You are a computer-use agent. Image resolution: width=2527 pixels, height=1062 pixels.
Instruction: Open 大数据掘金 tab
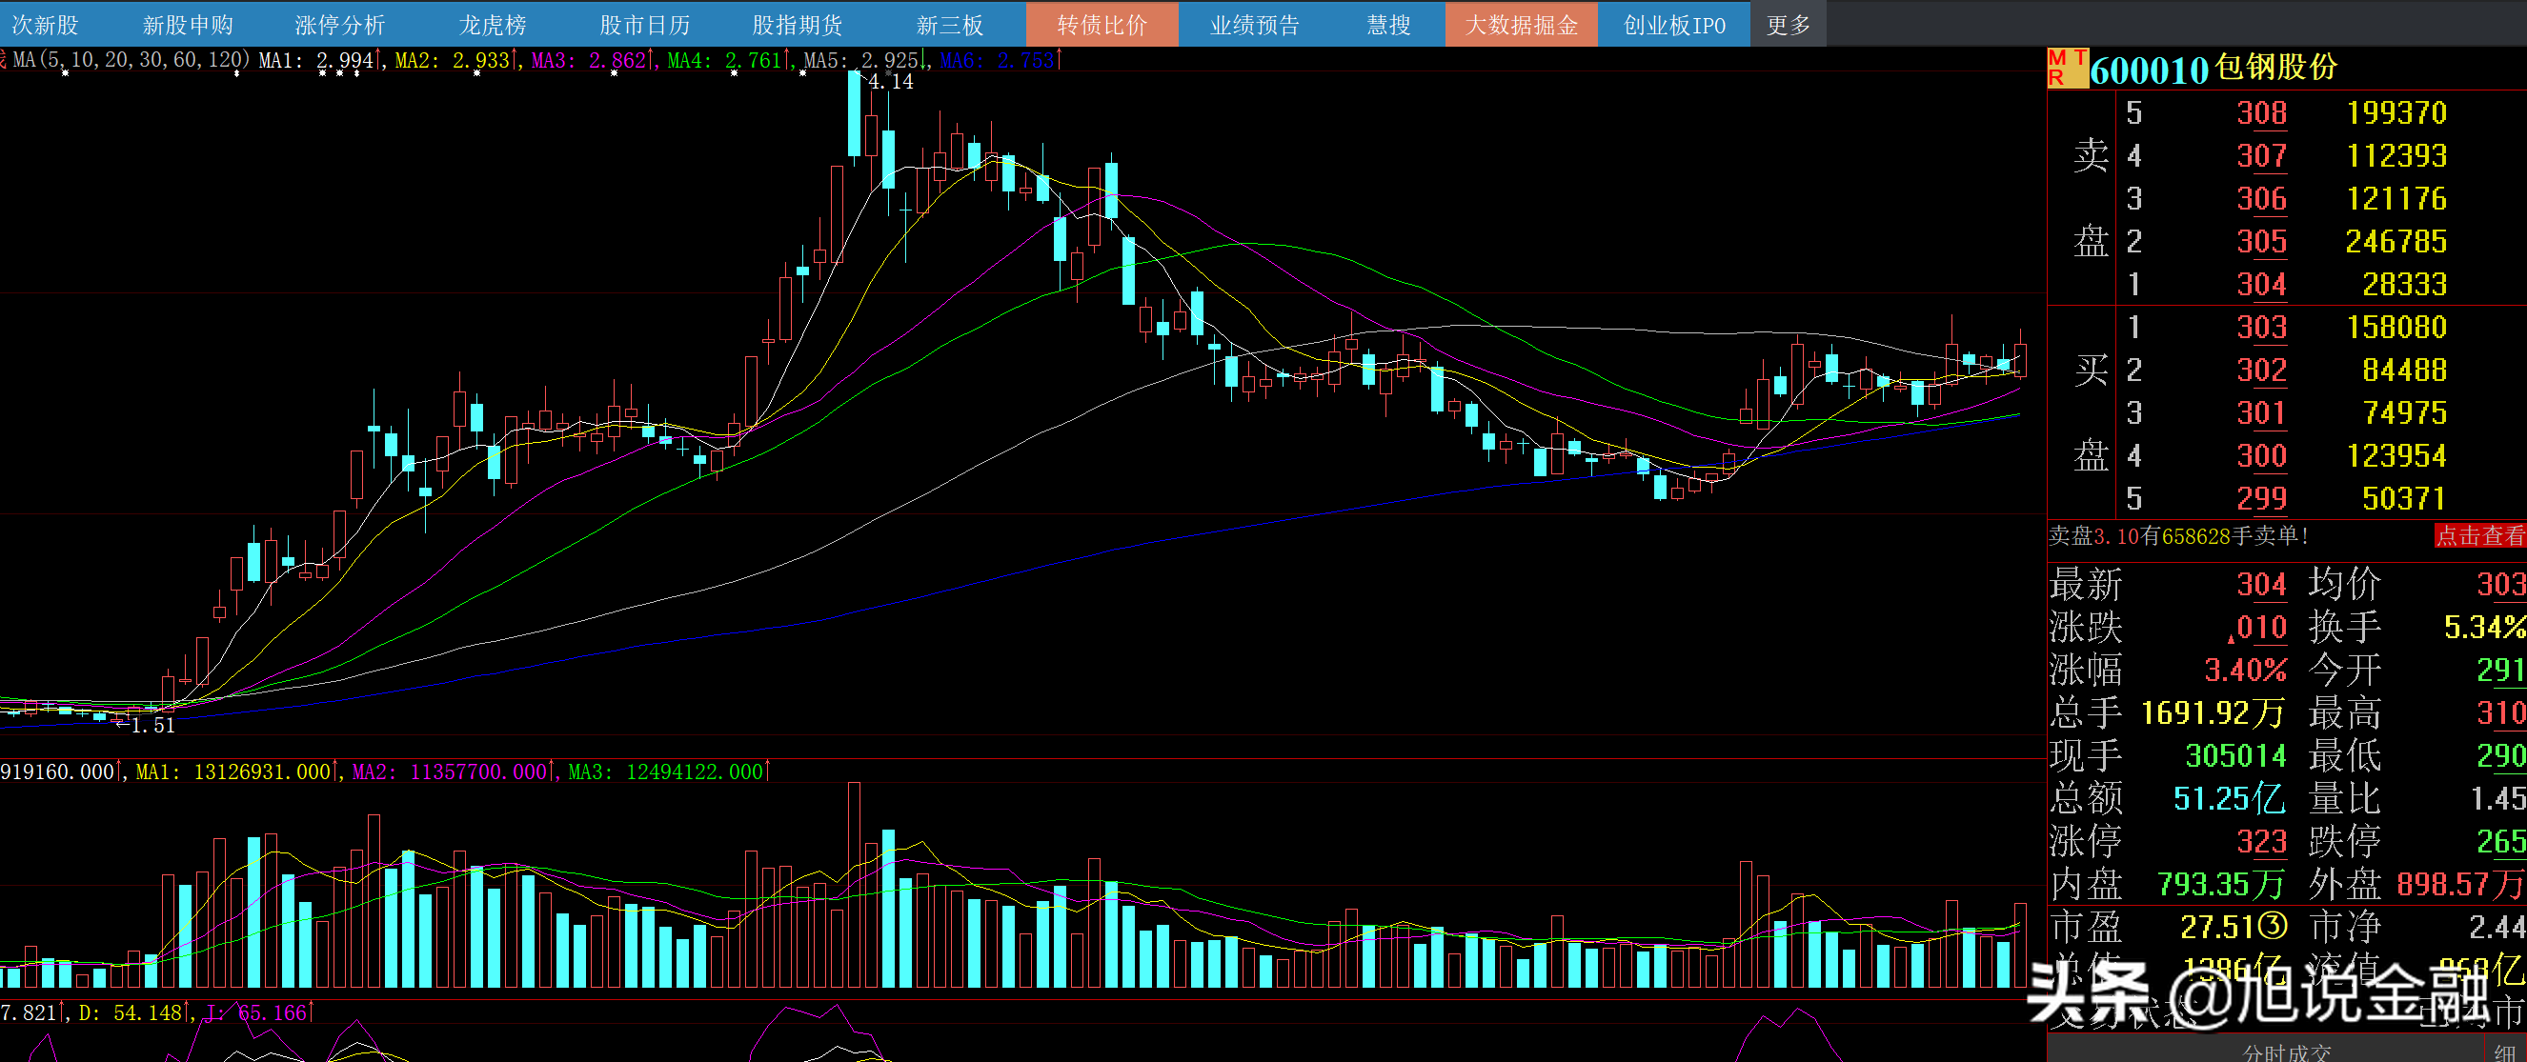1522,25
